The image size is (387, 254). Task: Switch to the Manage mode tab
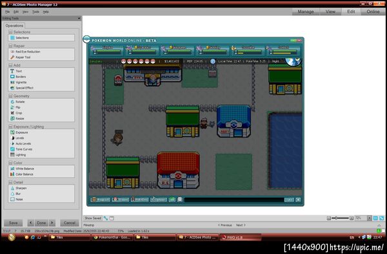(306, 12)
